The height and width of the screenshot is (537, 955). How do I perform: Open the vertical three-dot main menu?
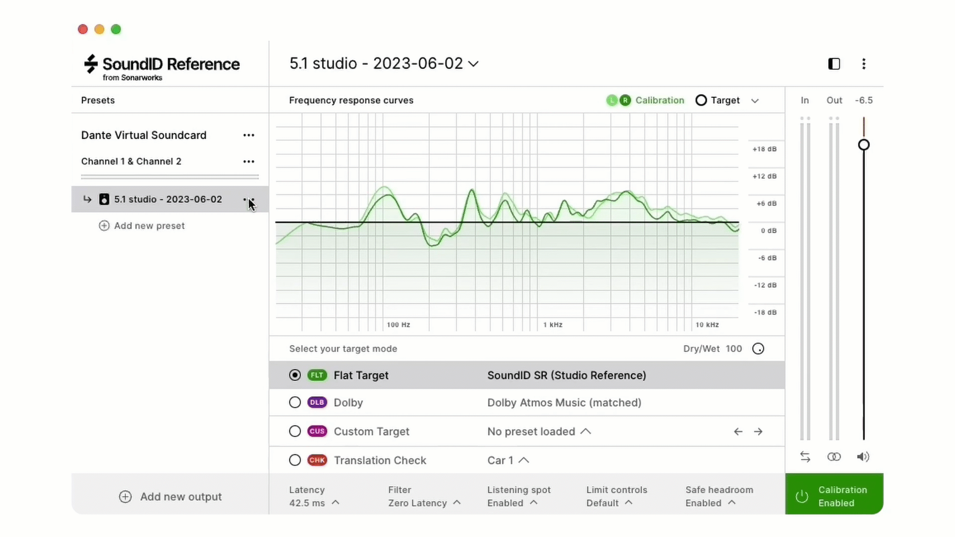click(x=864, y=64)
